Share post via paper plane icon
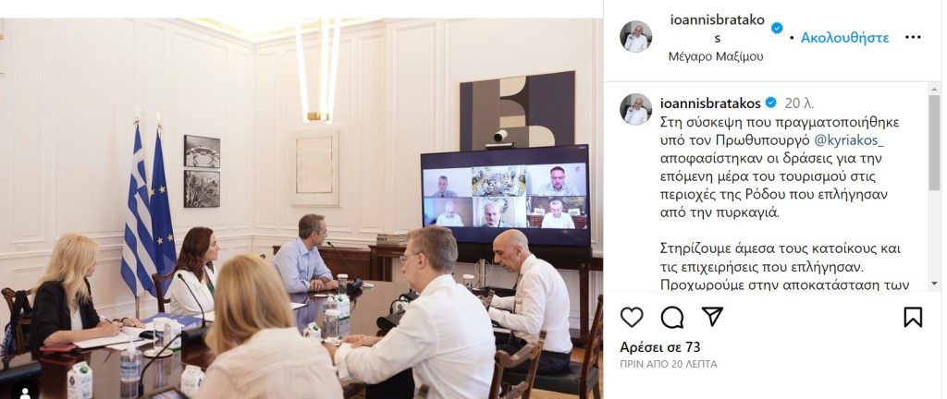Viewport: 947px width, 399px height. click(713, 317)
